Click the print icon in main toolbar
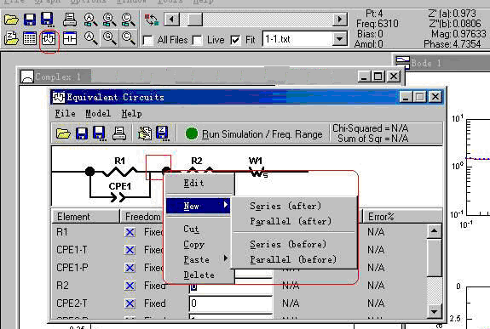This screenshot has height=329, width=490. [69, 20]
